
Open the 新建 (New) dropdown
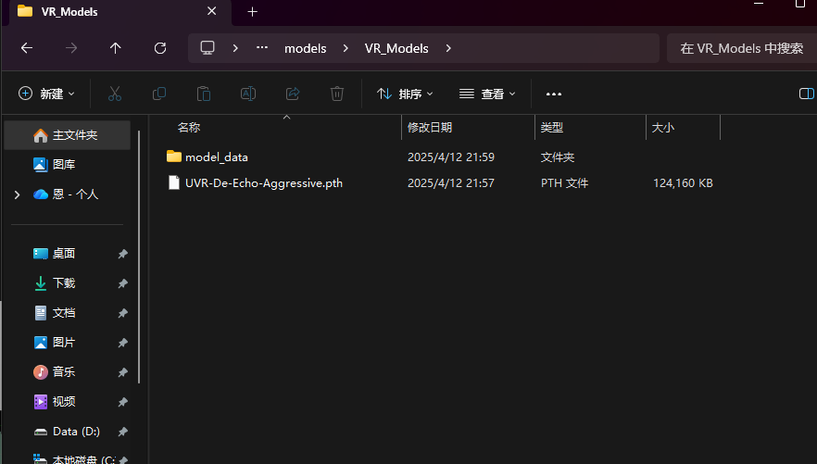tap(46, 94)
